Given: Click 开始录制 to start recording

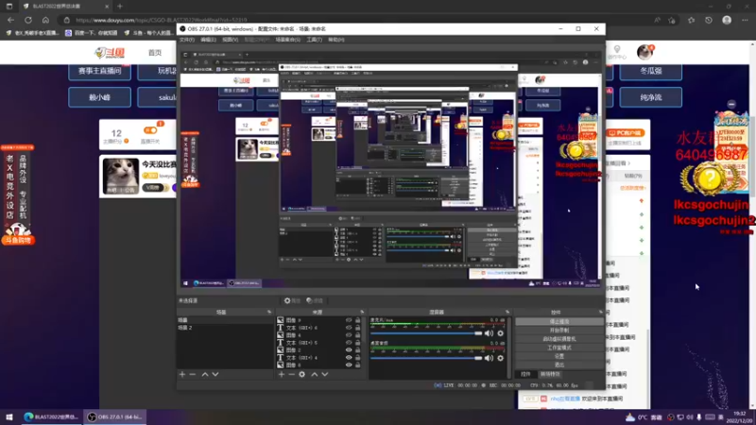Looking at the screenshot, I should coord(559,330).
